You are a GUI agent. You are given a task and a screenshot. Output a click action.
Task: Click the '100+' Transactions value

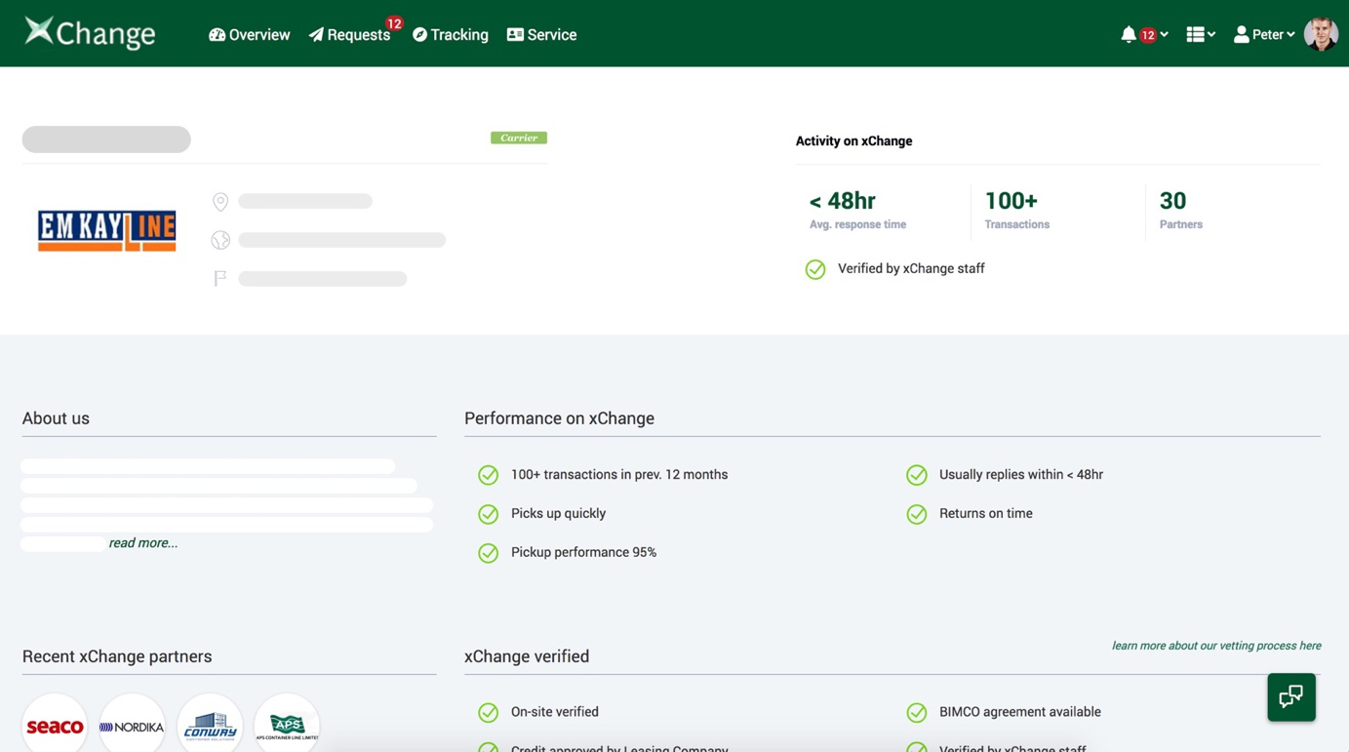(1011, 201)
